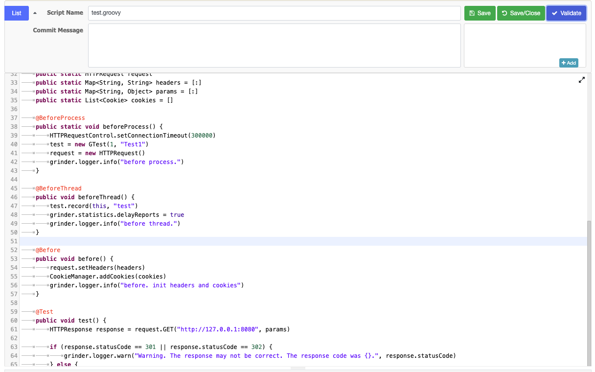The height and width of the screenshot is (372, 595).
Task: Click the "http://127.0.0.1:8080" URL string
Action: pos(218,329)
